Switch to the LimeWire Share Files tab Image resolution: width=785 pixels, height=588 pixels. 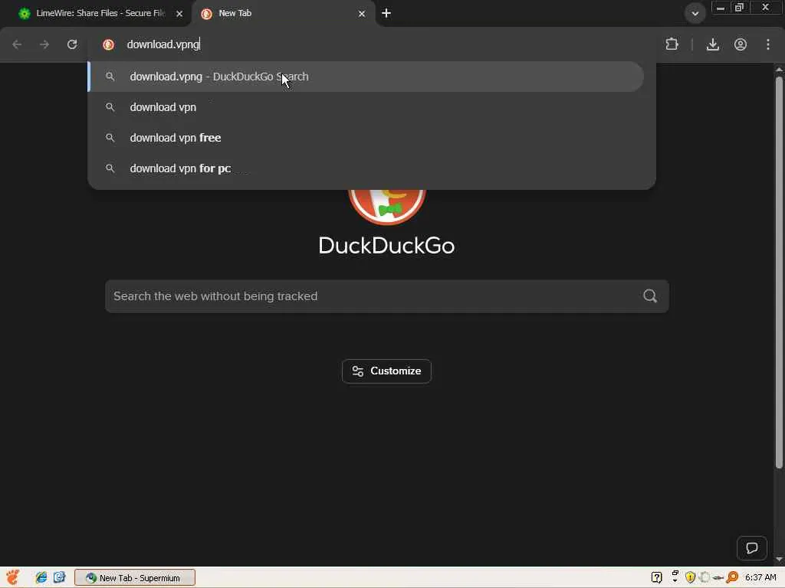click(x=95, y=14)
